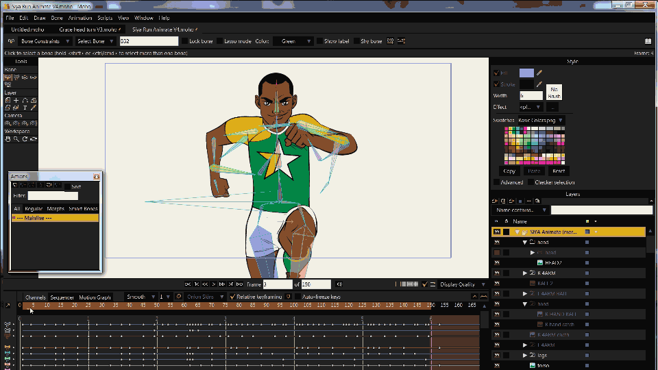Click the black Stroke color swatch
658x370 pixels.
(x=526, y=84)
